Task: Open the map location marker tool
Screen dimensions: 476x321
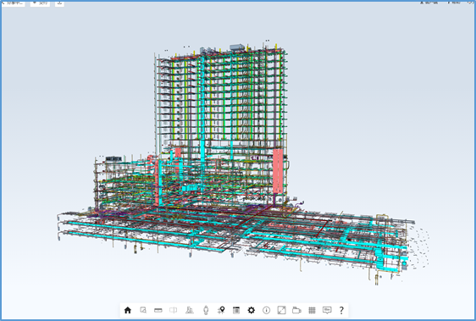Action: click(x=221, y=310)
